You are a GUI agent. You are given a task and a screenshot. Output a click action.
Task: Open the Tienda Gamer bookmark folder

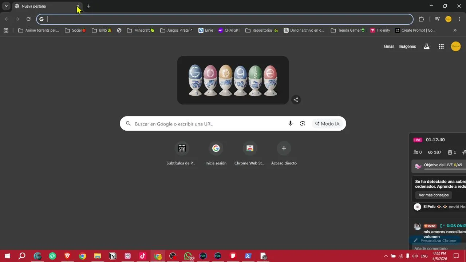click(348, 31)
